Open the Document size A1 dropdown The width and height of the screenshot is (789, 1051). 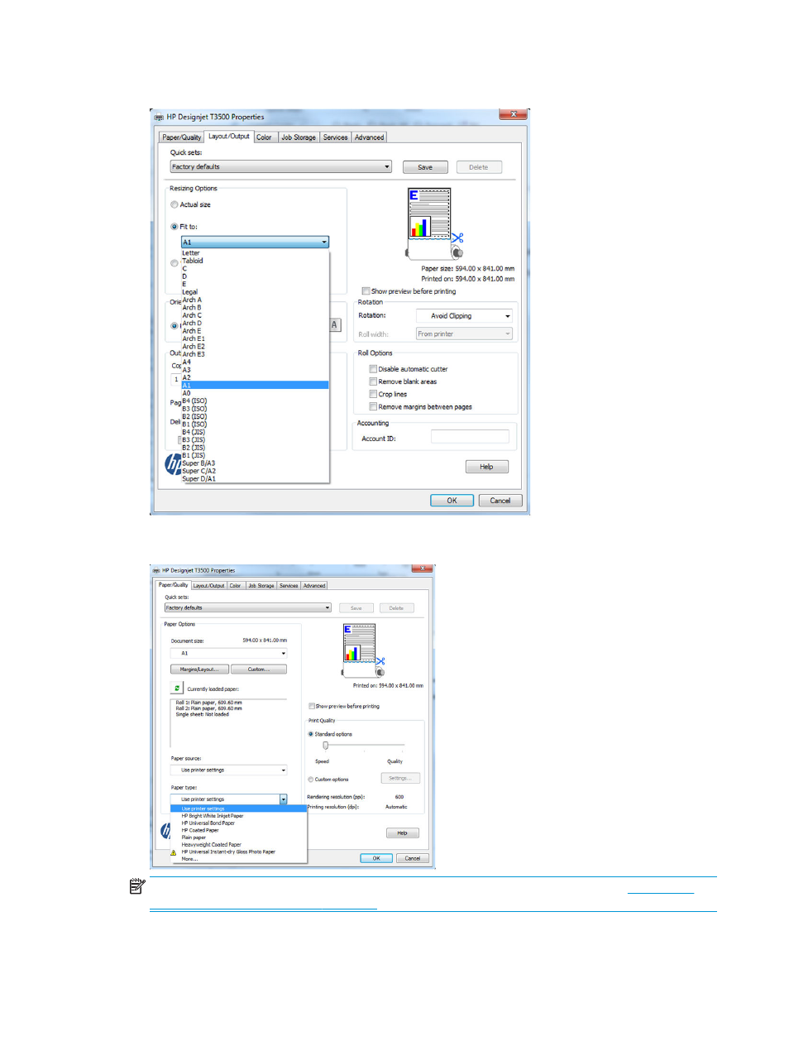(x=229, y=653)
